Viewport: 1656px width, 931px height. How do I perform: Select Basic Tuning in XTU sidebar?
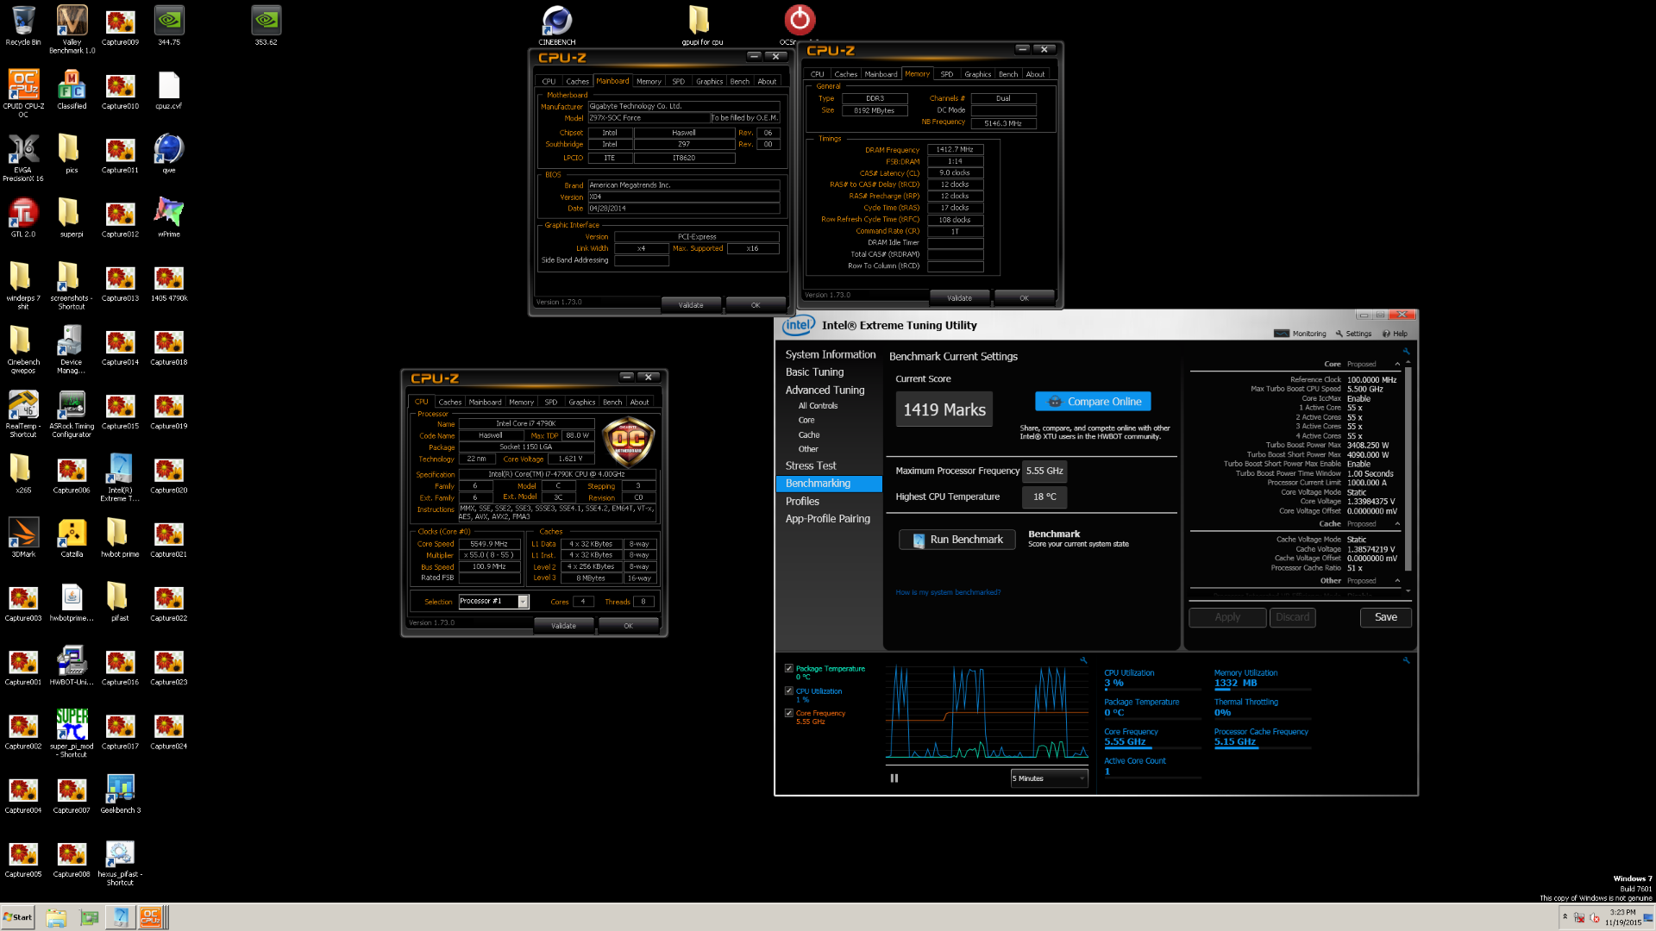pyautogui.click(x=814, y=372)
